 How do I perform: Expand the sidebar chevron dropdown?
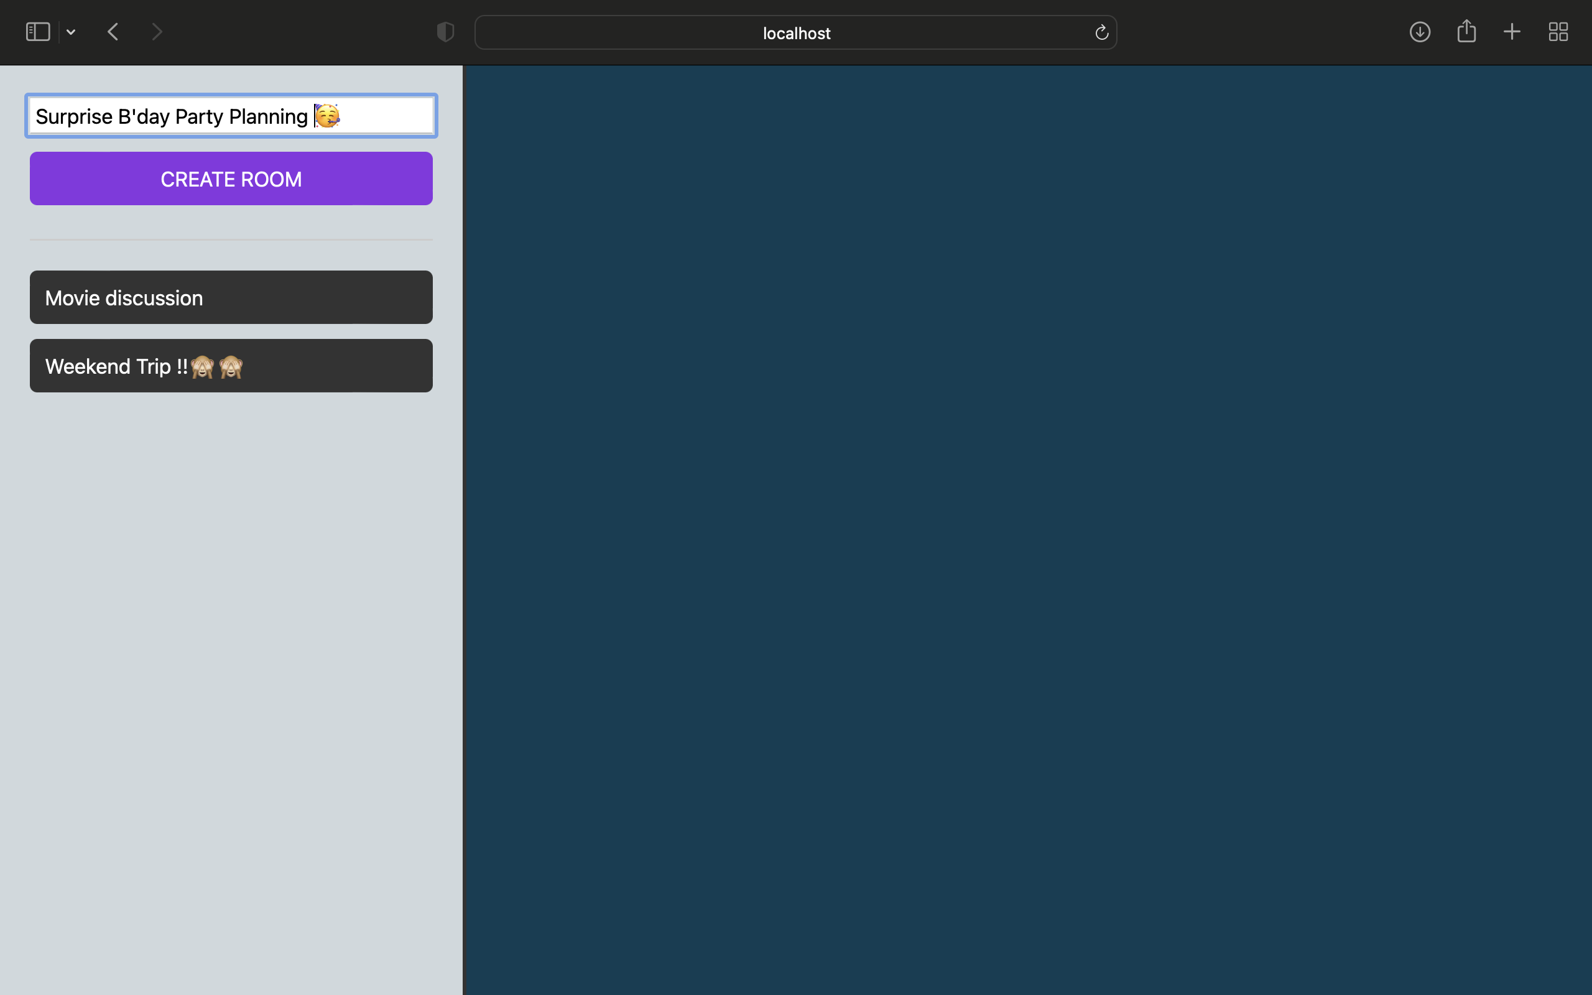(70, 32)
